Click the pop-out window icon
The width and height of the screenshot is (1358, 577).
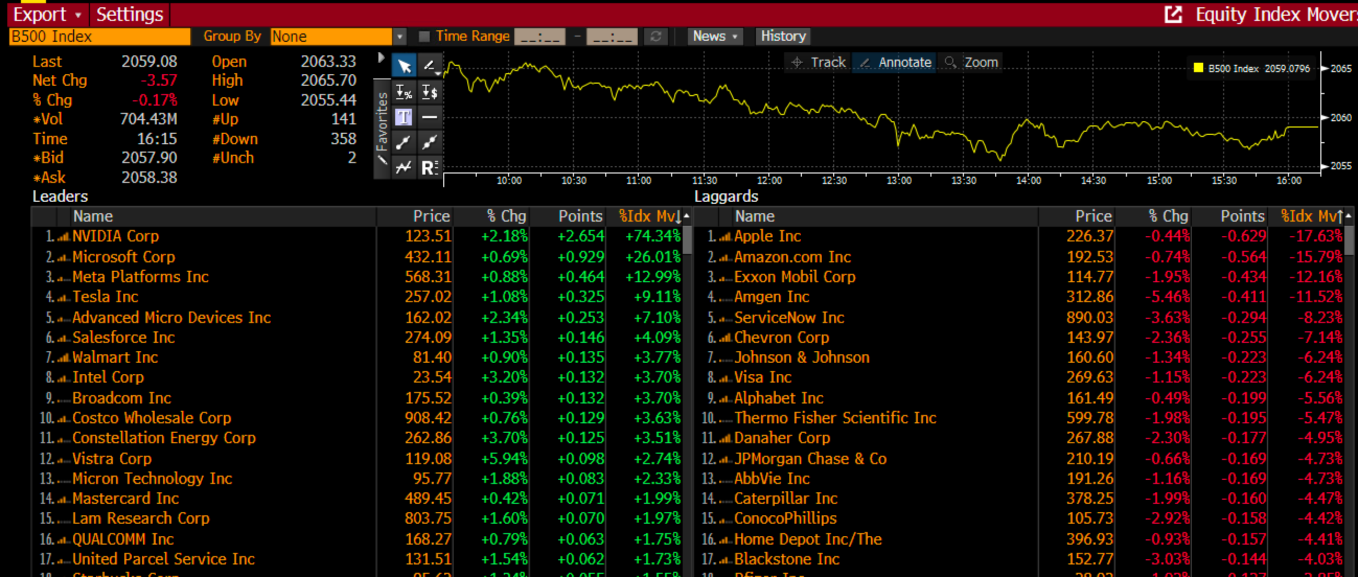tap(1173, 14)
